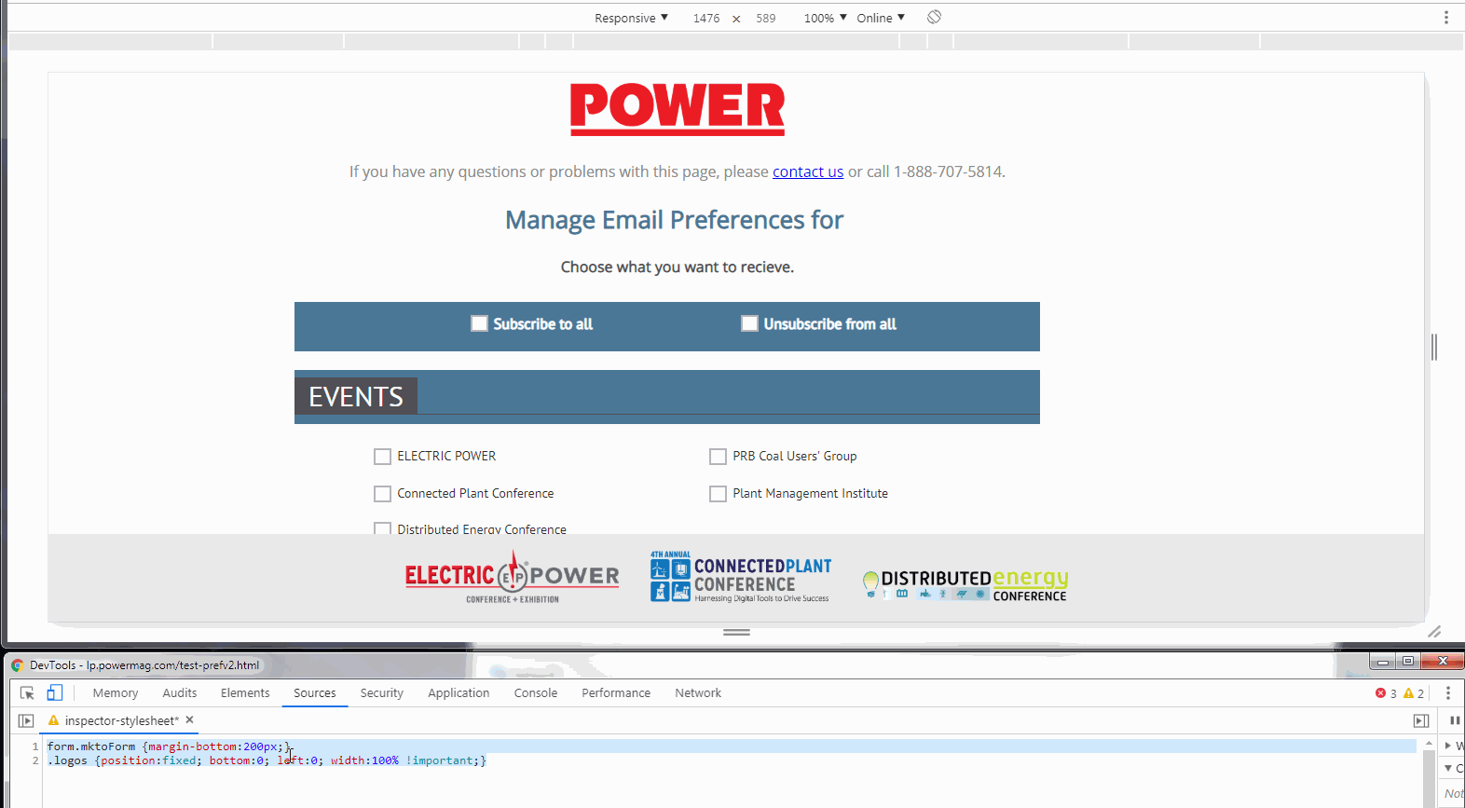Viewport: 1465px width, 808px height.
Task: Open the 100% zoom dropdown
Action: tap(826, 18)
